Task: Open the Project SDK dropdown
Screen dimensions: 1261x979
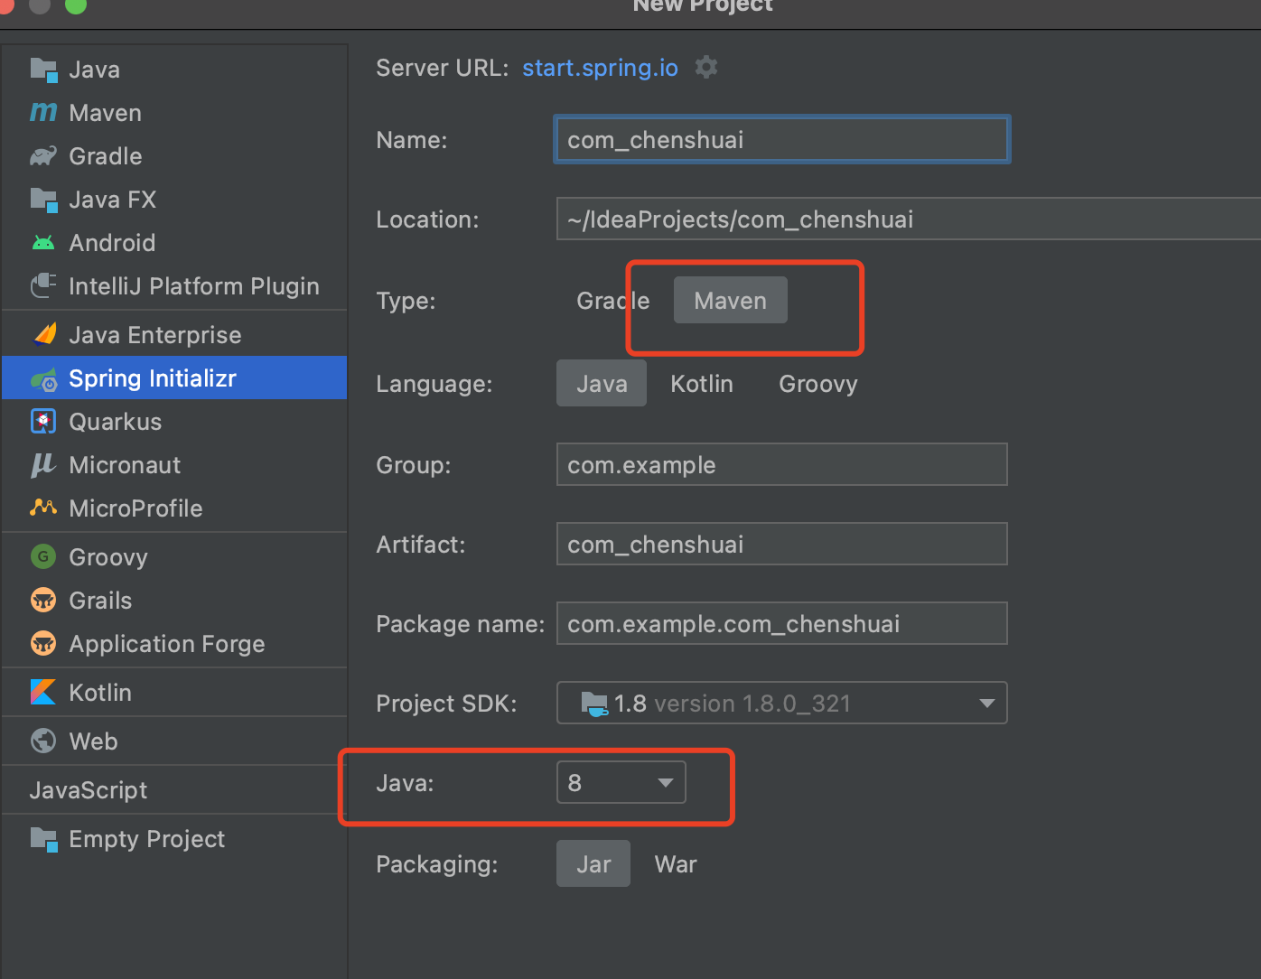Action: point(781,703)
